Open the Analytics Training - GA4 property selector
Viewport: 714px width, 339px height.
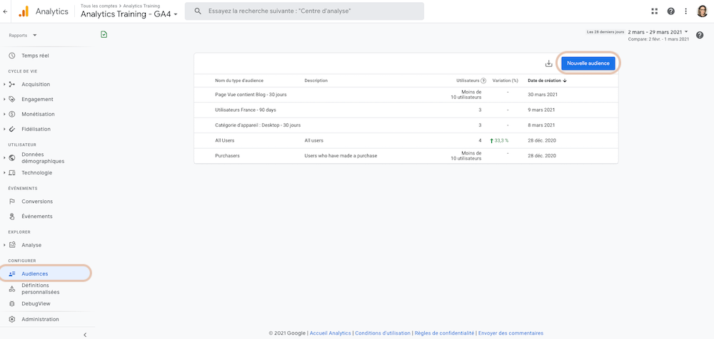[129, 14]
